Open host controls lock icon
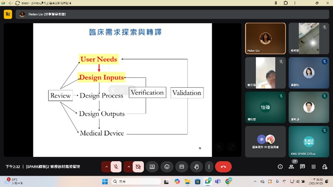The width and height of the screenshot is (333, 187). (324, 167)
